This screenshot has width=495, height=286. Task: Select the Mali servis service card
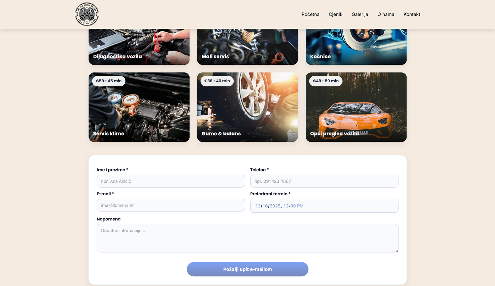pyautogui.click(x=247, y=46)
